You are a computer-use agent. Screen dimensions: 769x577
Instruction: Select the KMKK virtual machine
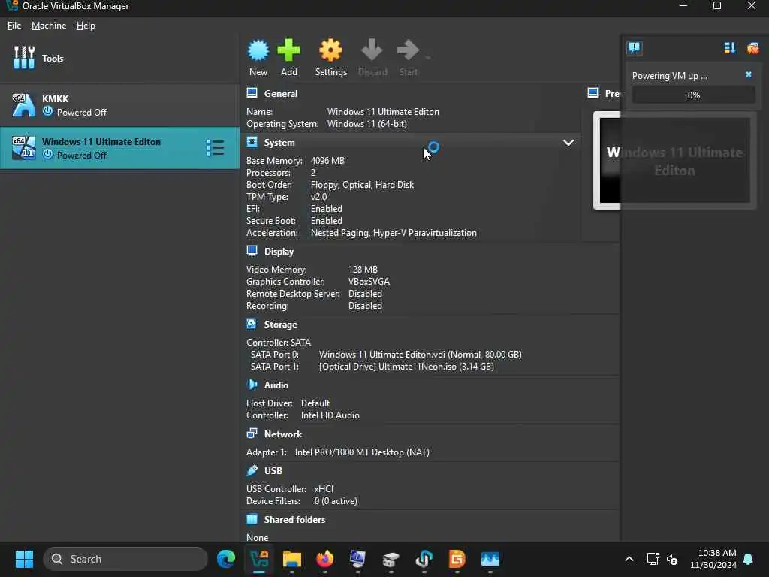[x=119, y=105]
